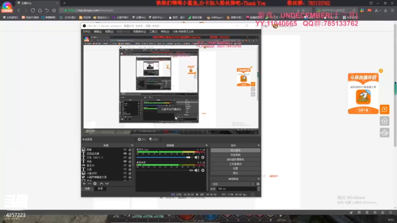
Task: Click the browser search box at top right
Action: pos(336,10)
